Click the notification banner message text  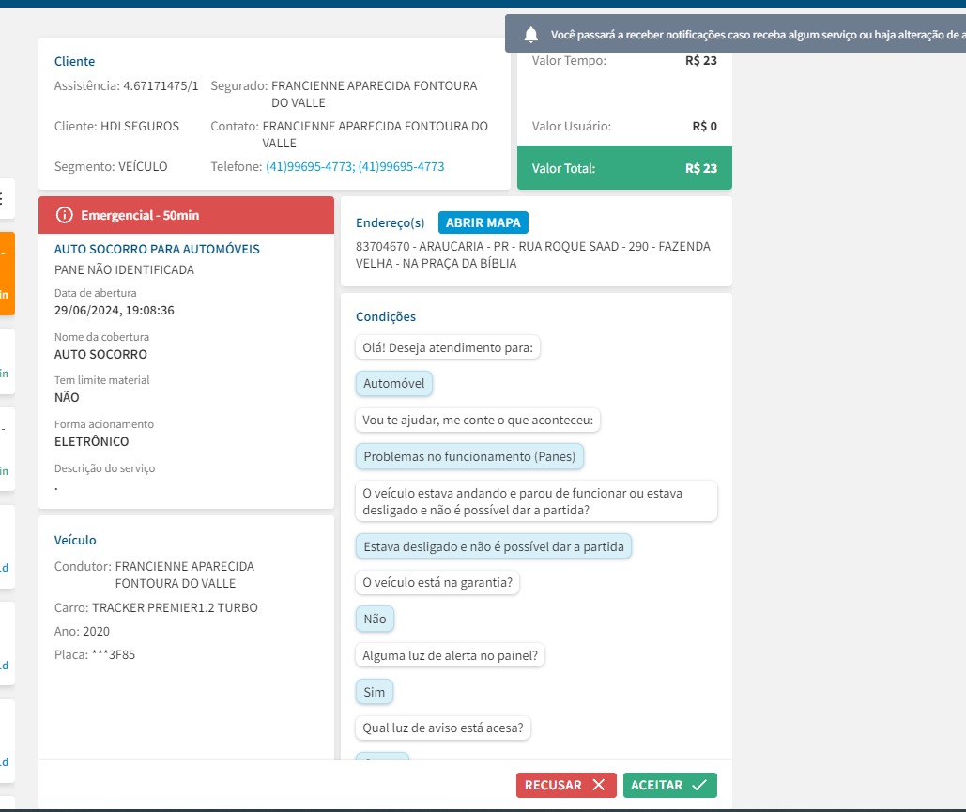(x=758, y=35)
